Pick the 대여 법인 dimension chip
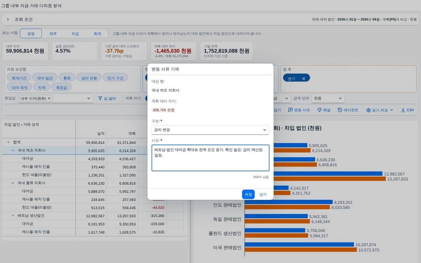The height and width of the screenshot is (263, 421). pyautogui.click(x=44, y=78)
